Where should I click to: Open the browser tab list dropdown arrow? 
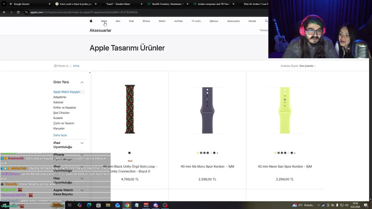pyautogui.click(x=4, y=4)
